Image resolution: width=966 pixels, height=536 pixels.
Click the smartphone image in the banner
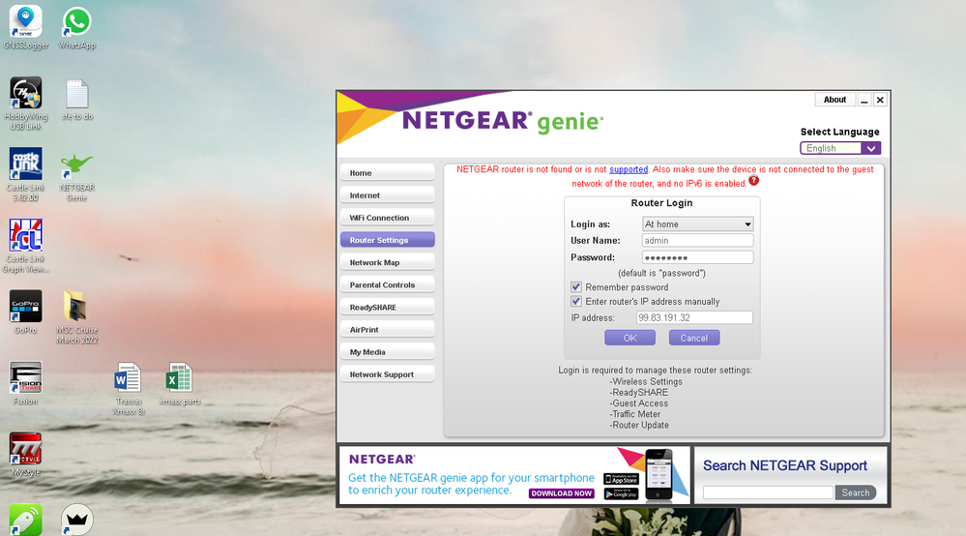659,474
